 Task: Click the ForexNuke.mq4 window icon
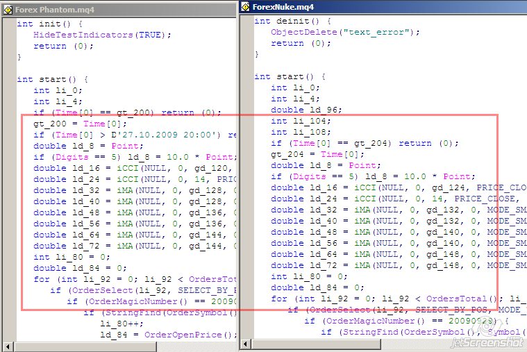click(x=246, y=7)
